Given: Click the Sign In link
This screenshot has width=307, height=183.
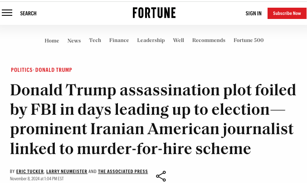Looking at the screenshot, I should 253,14.
